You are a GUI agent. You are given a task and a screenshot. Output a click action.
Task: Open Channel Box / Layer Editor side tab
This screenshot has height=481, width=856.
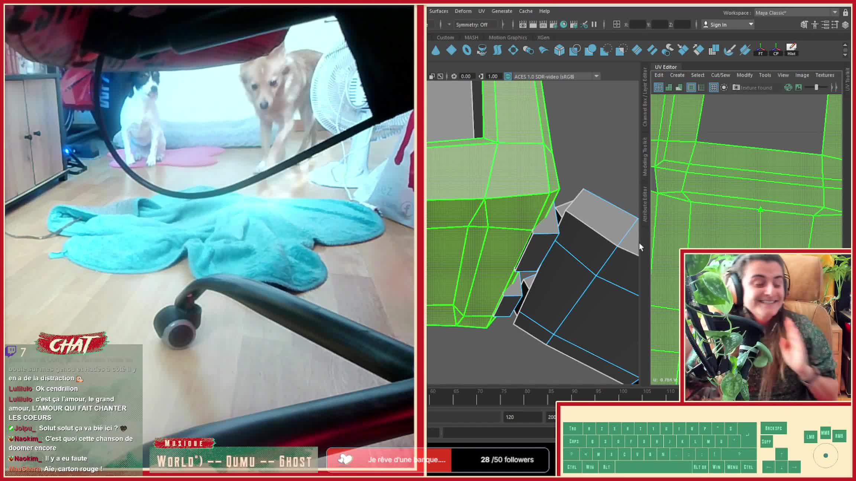point(645,97)
